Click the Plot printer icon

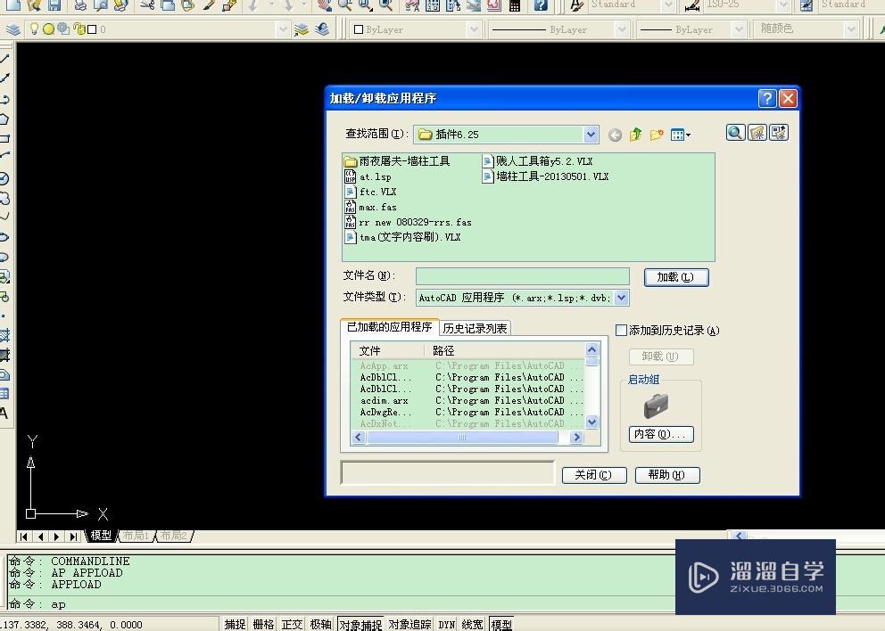(x=79, y=7)
